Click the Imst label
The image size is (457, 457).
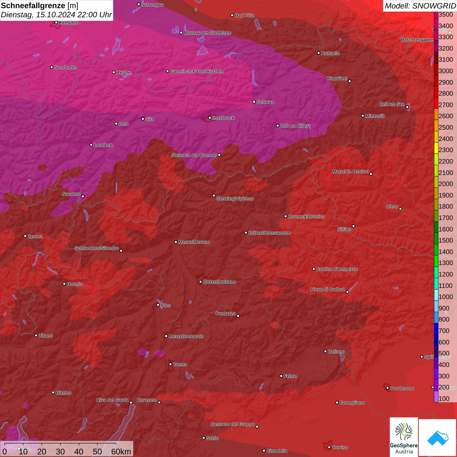[x=123, y=124]
